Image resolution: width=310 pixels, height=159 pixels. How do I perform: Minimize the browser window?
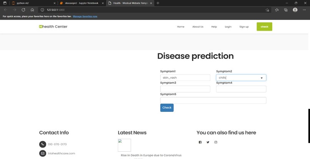pyautogui.click(x=287, y=3)
